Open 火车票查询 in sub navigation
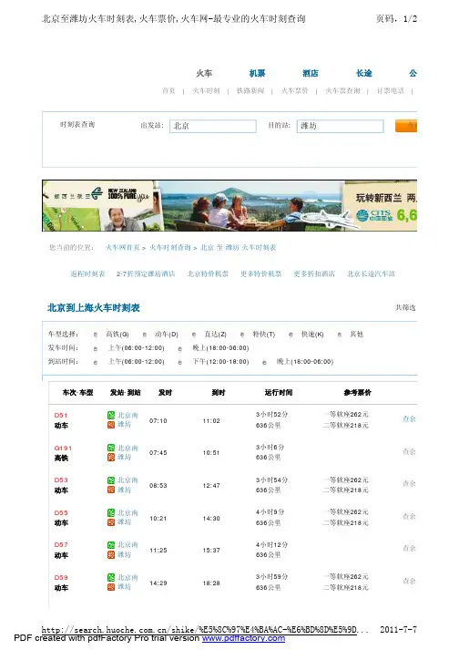Screen dimensions: 459x650 tap(342, 90)
